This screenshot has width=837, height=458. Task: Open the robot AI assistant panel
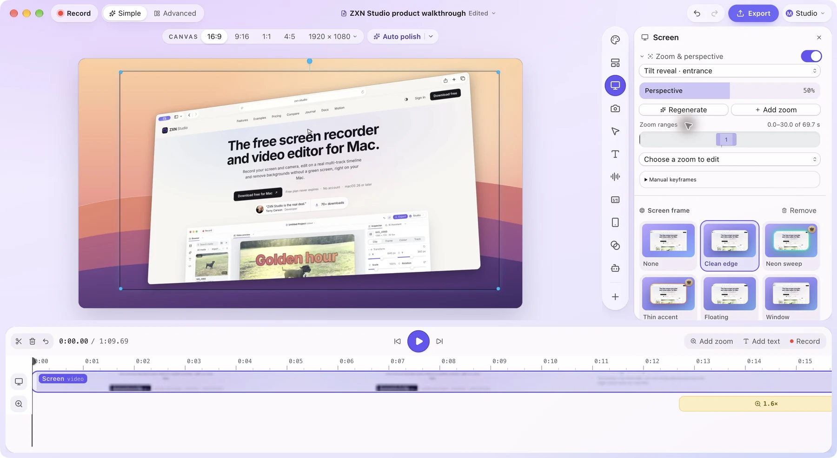(615, 268)
